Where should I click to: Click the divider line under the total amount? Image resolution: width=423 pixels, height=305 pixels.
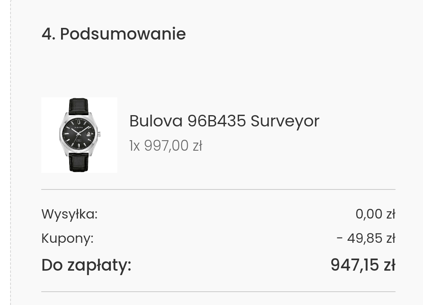pos(218,292)
